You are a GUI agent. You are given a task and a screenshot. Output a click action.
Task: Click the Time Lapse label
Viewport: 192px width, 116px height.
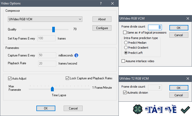(59, 95)
